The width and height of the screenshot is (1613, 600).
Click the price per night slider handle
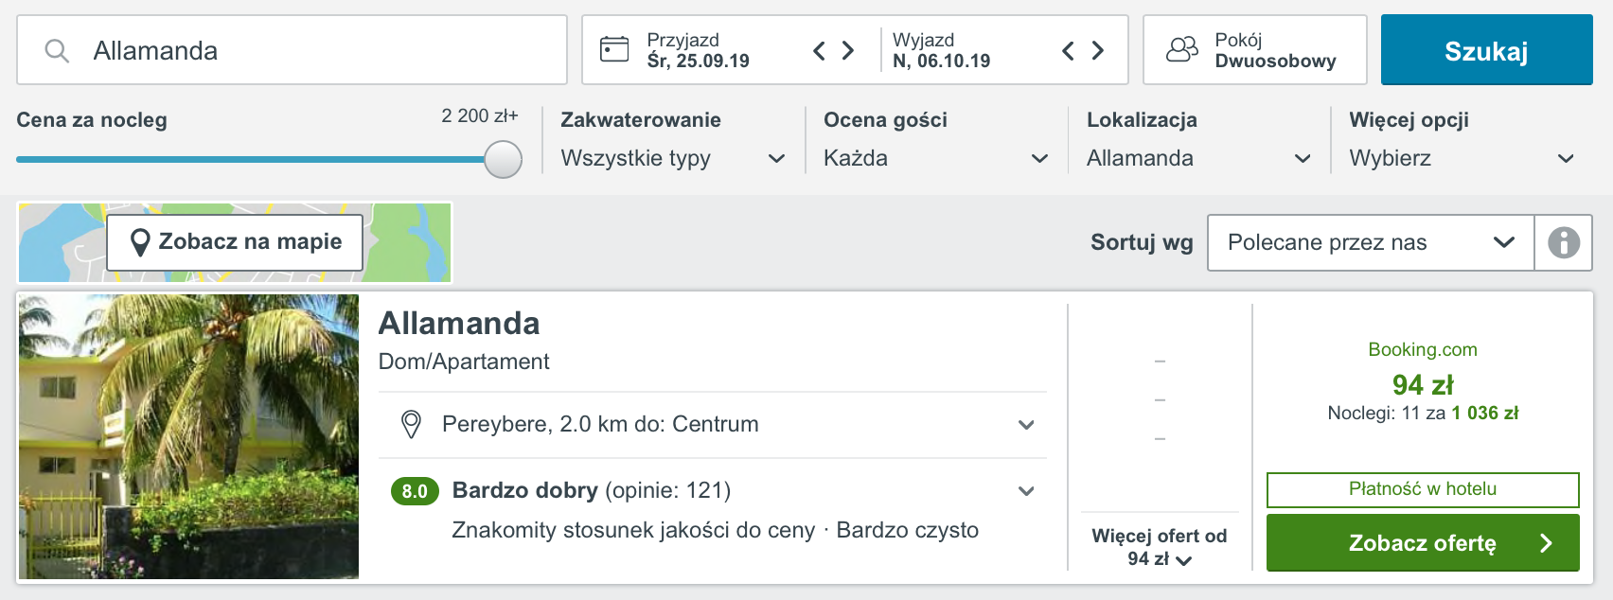point(503,159)
